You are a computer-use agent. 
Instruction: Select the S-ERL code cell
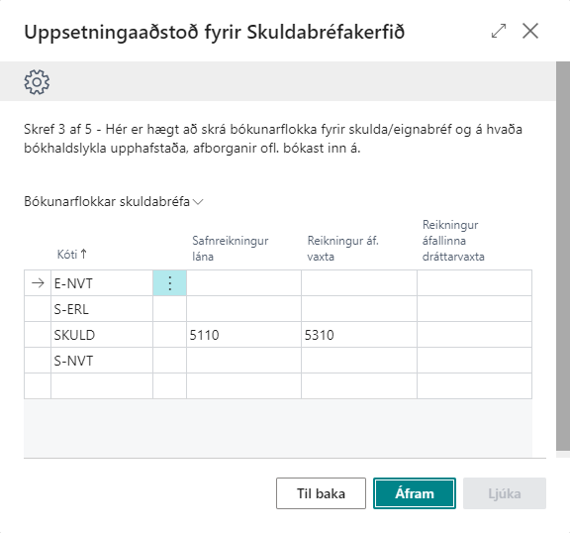pos(102,309)
